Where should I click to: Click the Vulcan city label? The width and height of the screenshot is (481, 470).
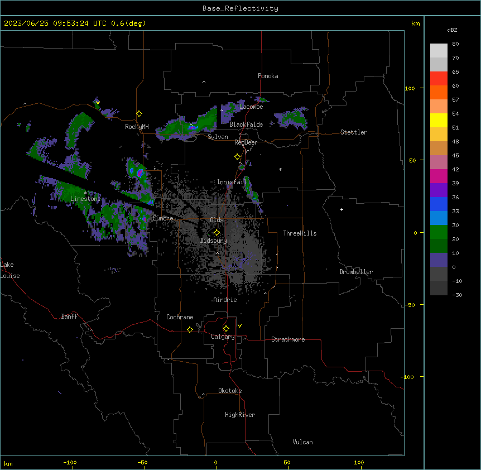coord(303,442)
